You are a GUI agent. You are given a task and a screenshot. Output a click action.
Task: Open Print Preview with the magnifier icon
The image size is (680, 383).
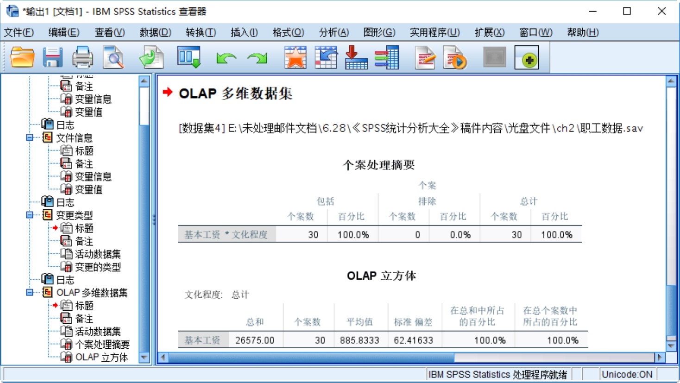113,58
